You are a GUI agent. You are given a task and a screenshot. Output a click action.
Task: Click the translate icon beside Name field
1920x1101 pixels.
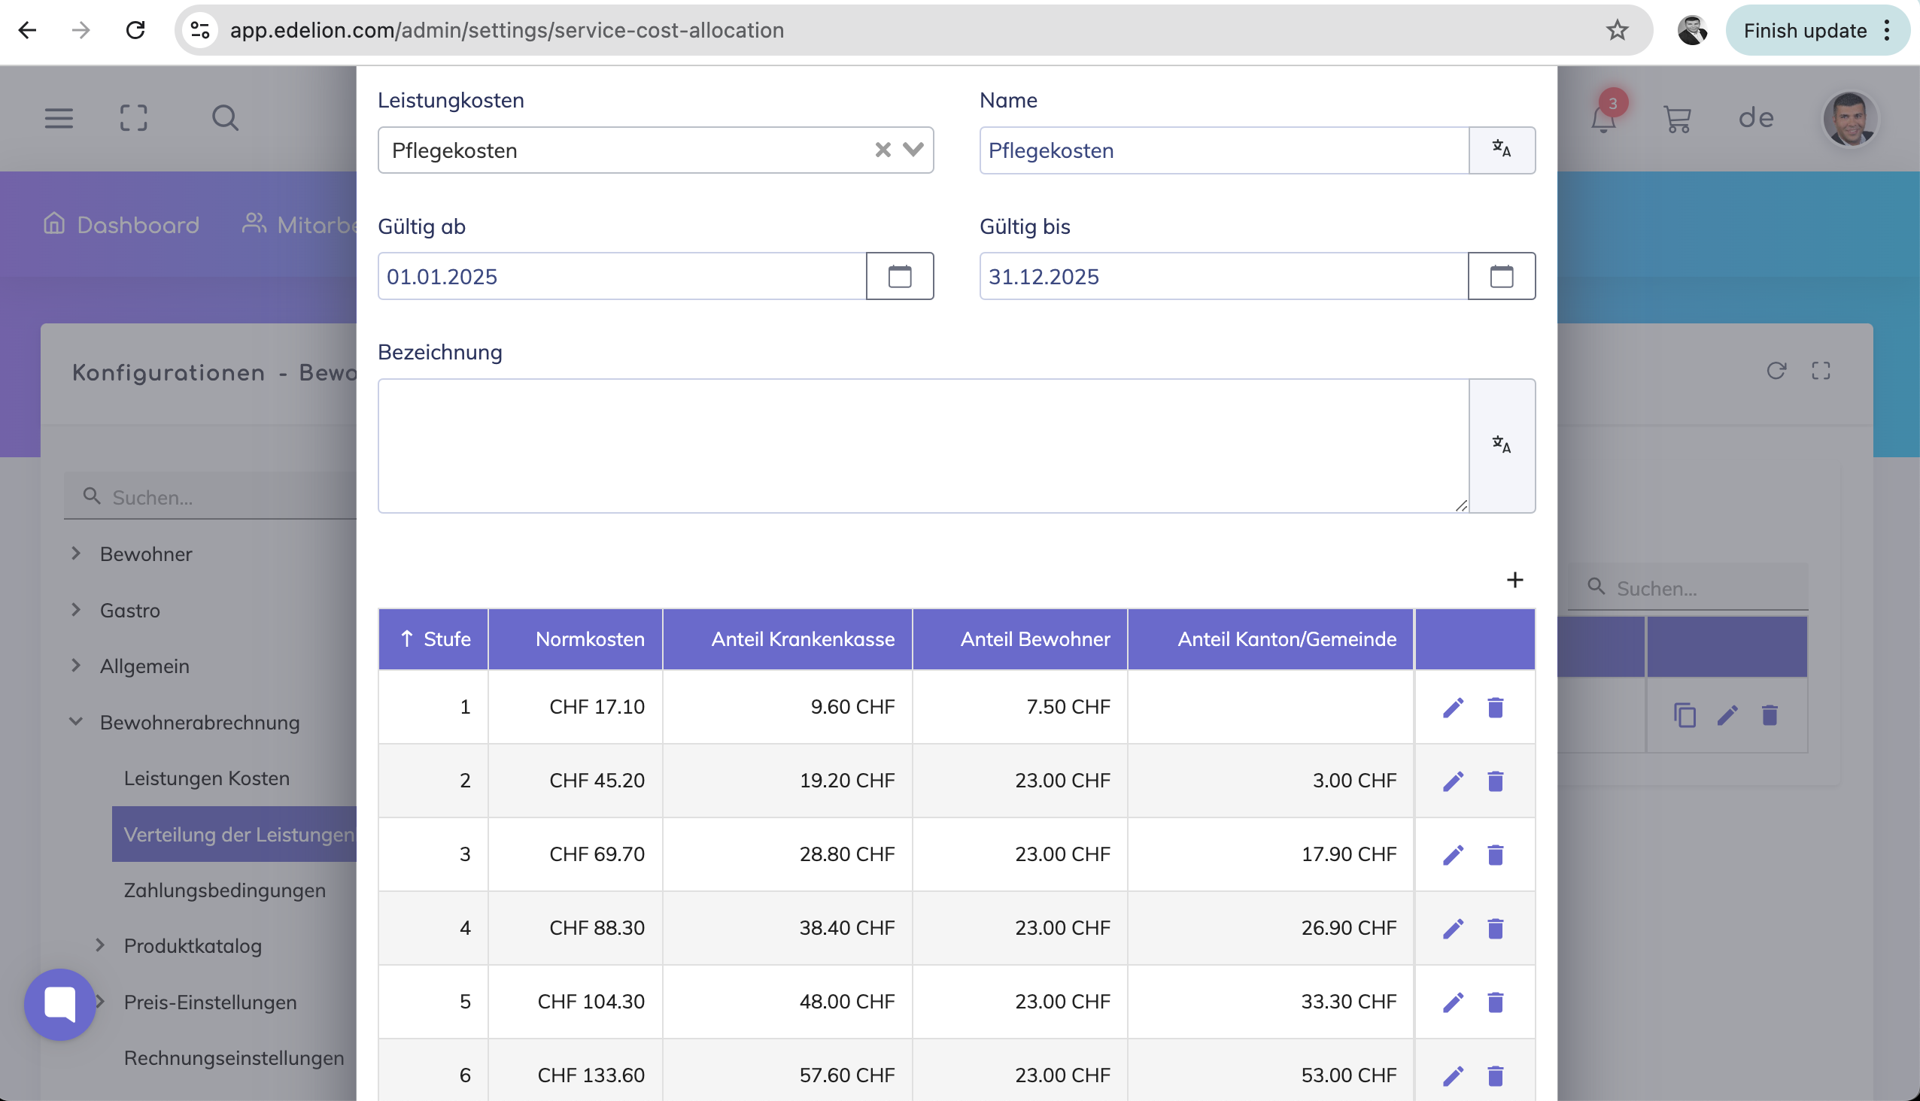click(x=1501, y=150)
